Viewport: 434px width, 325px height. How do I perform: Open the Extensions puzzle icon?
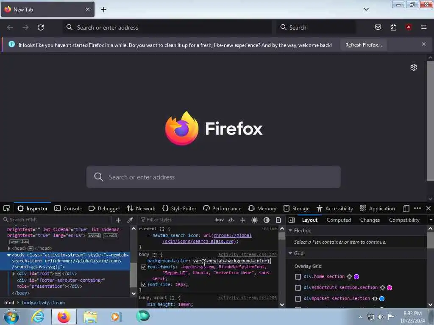pos(393,27)
